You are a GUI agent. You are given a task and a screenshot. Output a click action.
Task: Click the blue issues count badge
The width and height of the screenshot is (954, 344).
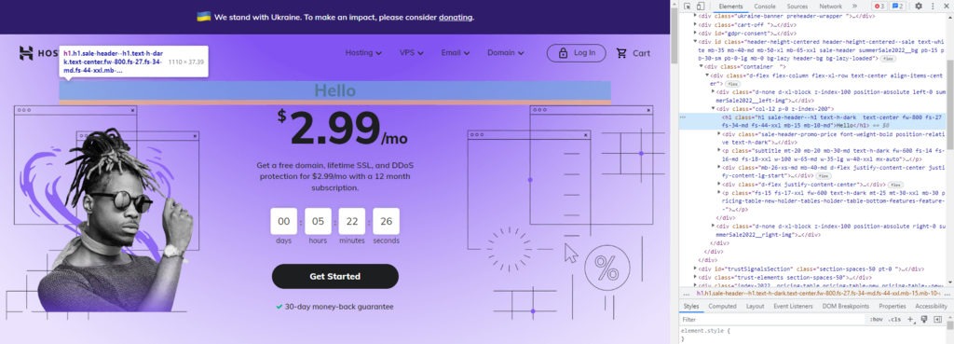pos(897,7)
